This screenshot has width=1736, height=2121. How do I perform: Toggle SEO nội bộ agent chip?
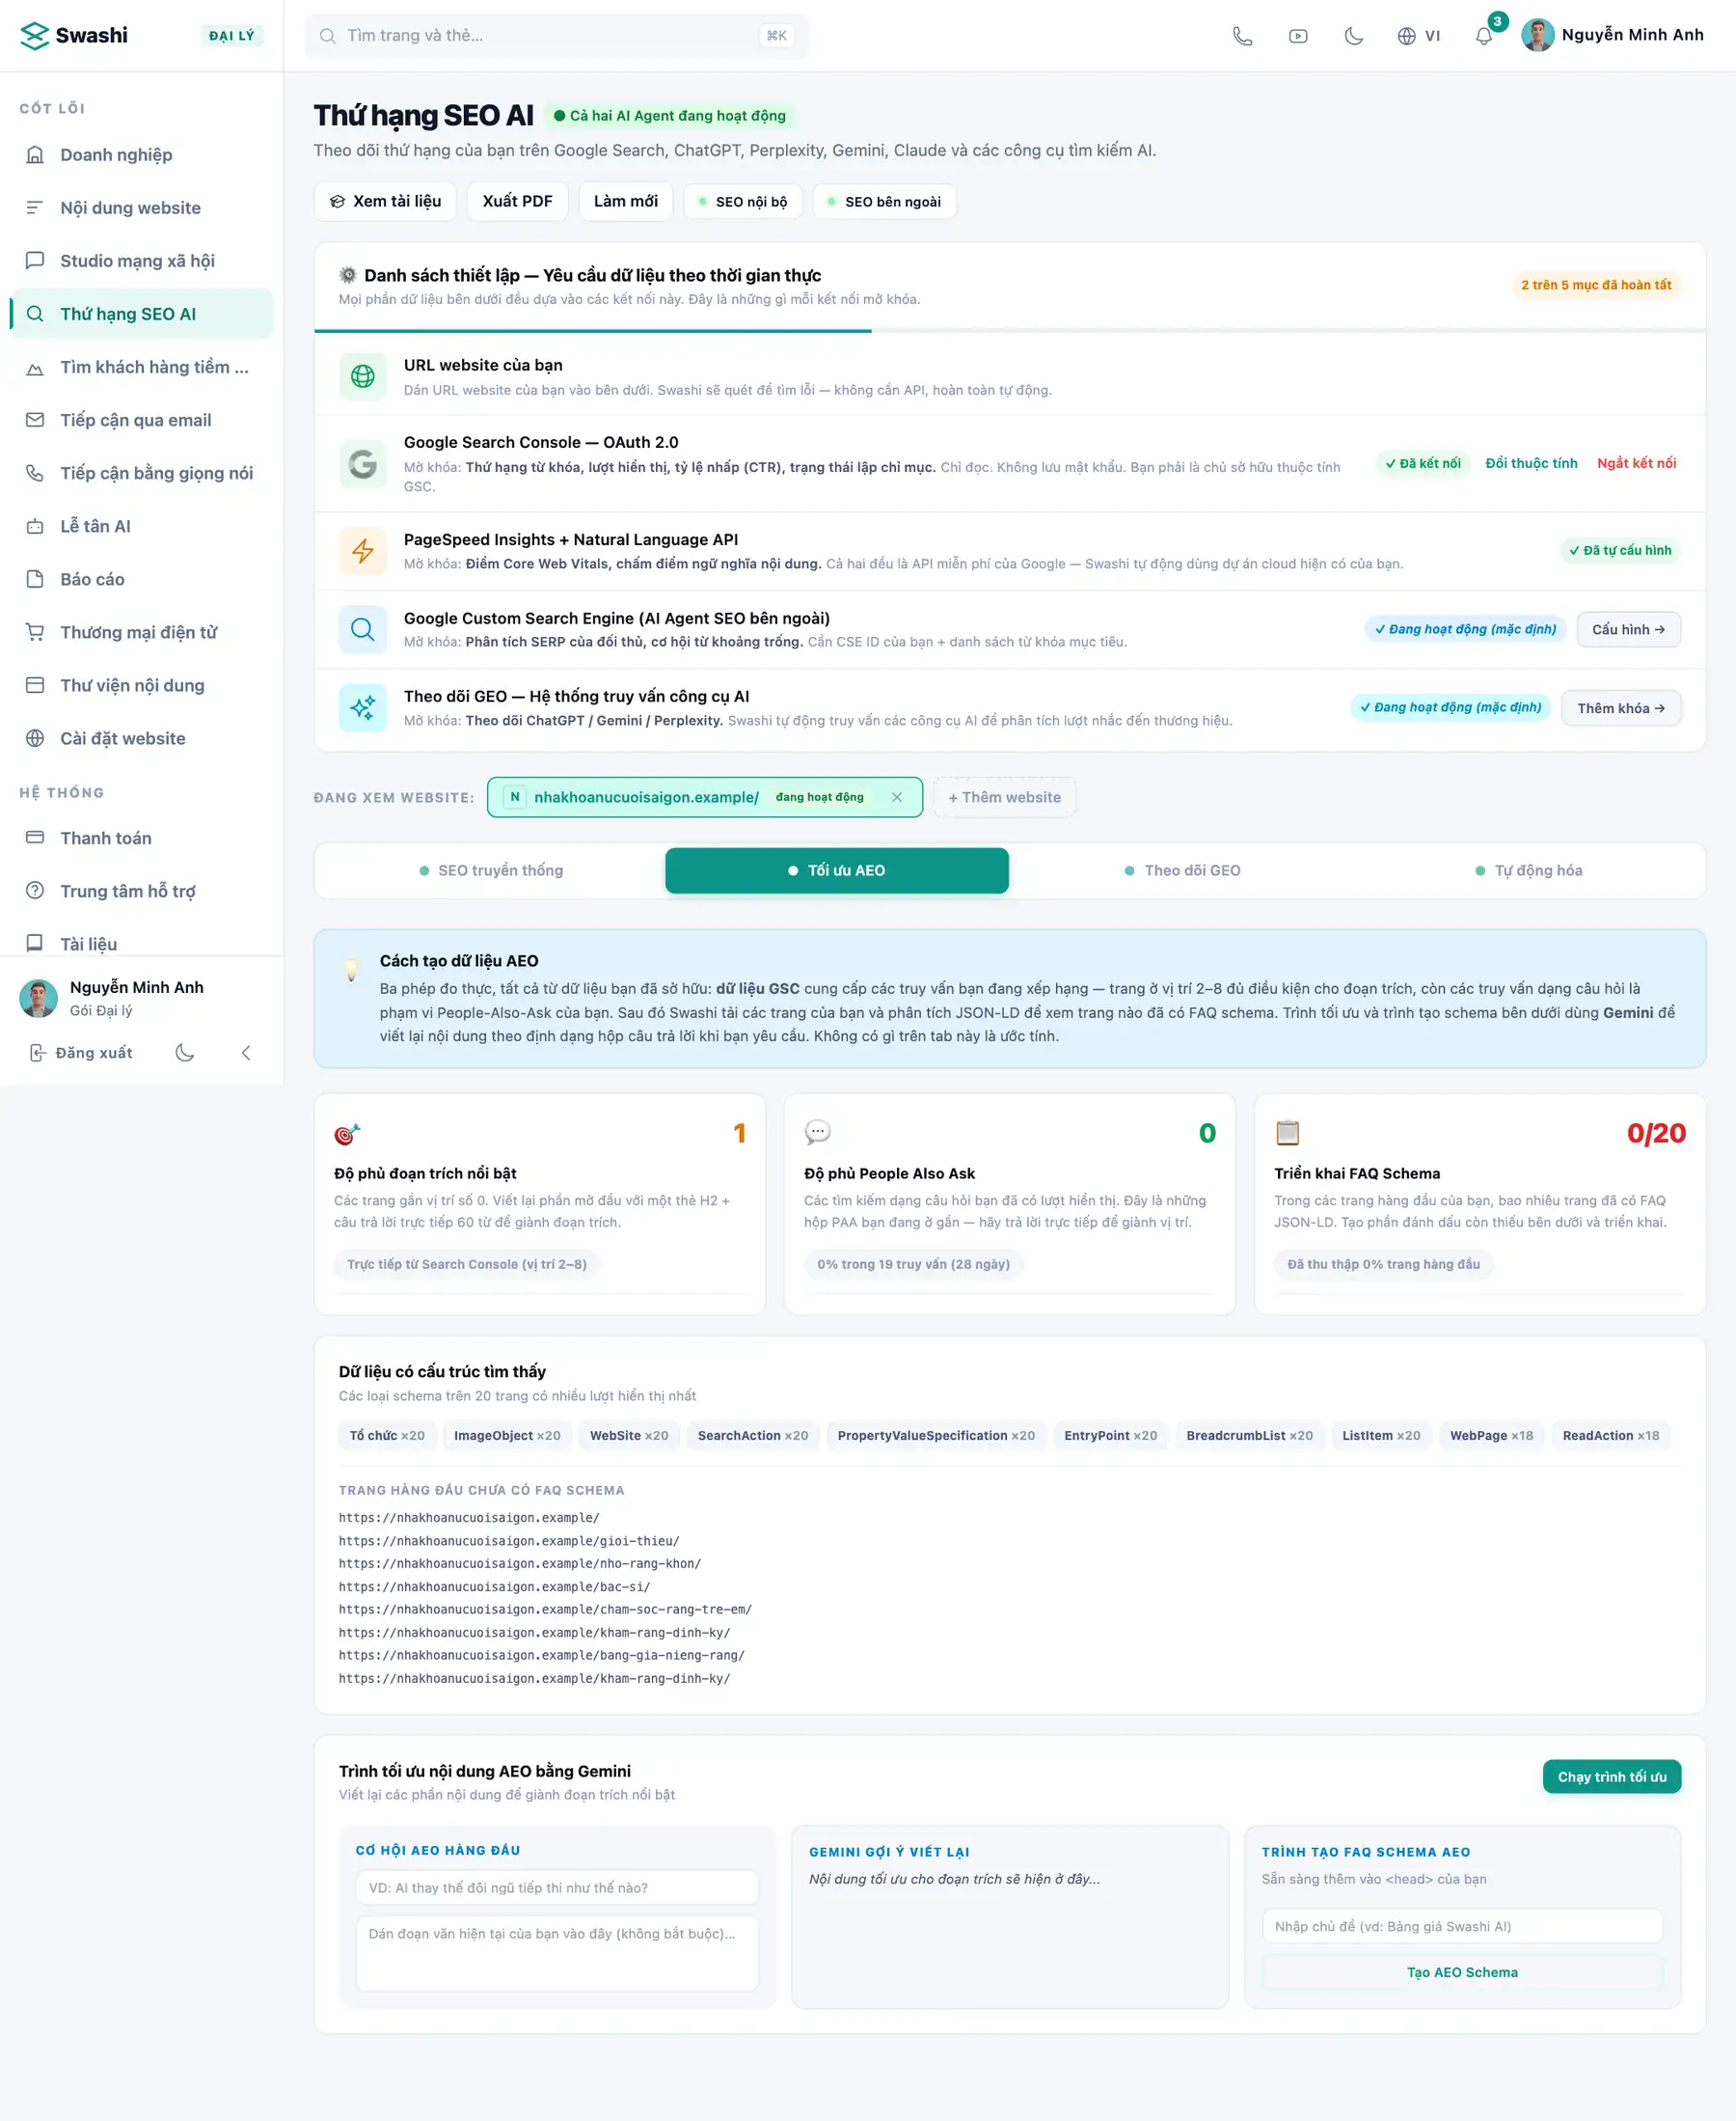point(742,202)
